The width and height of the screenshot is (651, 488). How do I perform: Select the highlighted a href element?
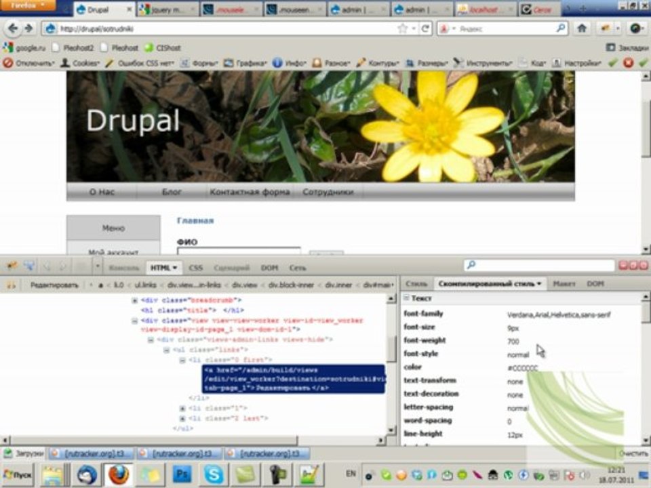[x=294, y=379]
